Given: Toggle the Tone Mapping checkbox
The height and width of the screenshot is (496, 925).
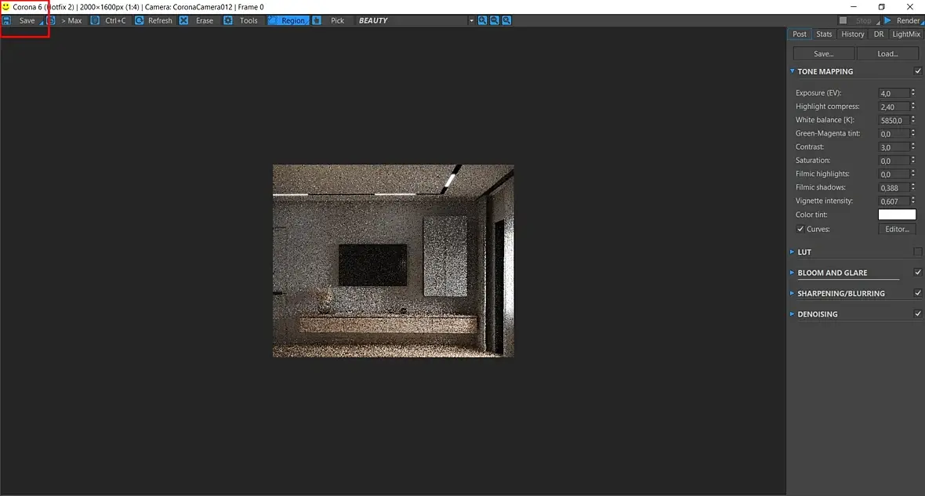Looking at the screenshot, I should click(918, 71).
